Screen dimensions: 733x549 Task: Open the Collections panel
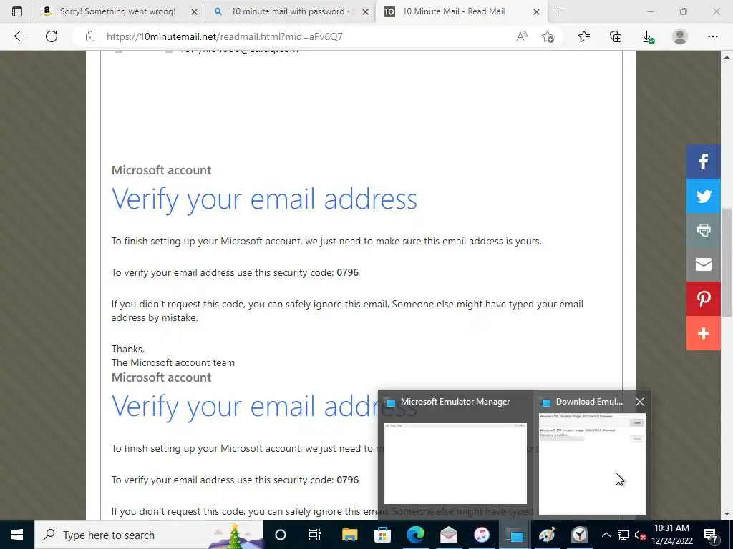(616, 36)
